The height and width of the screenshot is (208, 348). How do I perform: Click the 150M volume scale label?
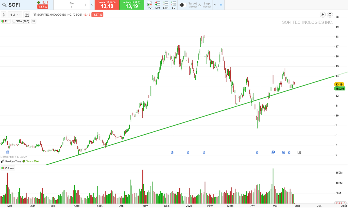pyautogui.click(x=339, y=173)
